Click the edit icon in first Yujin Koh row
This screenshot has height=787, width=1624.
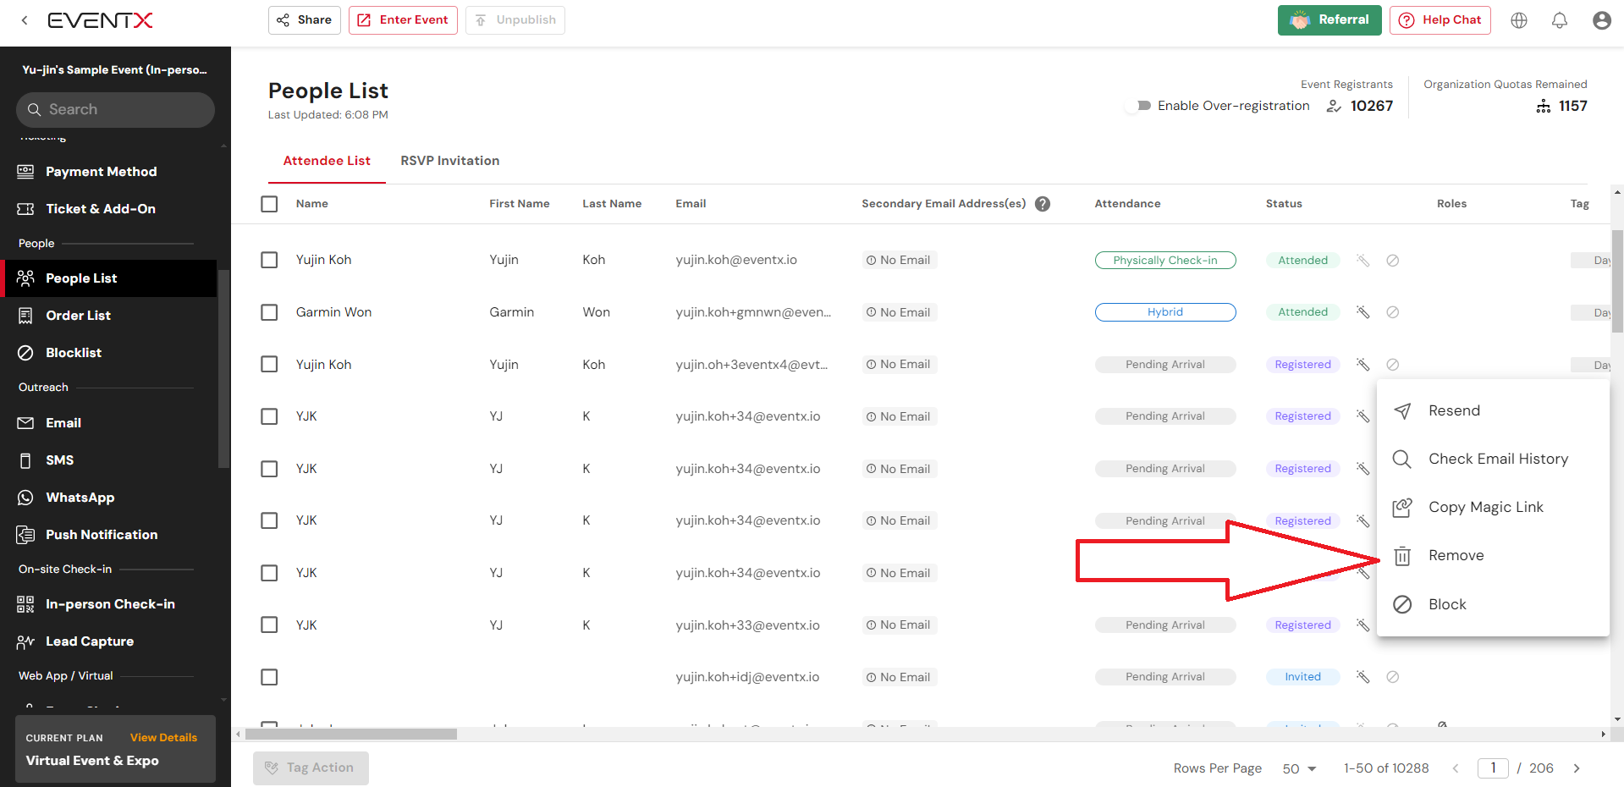[x=1363, y=260]
